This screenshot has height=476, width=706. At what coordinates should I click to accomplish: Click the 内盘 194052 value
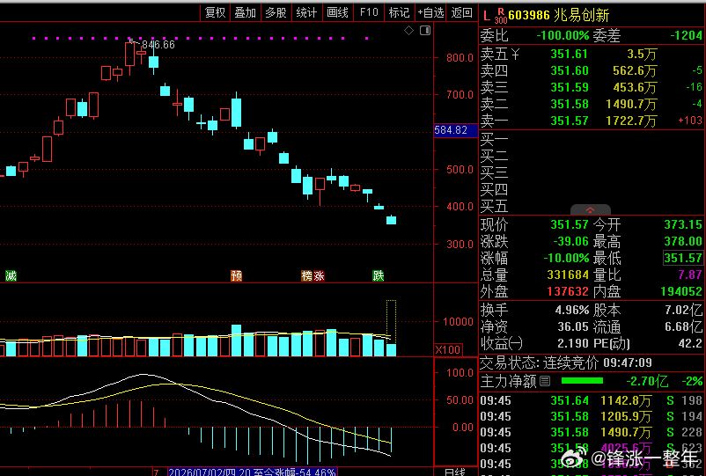[x=681, y=291]
